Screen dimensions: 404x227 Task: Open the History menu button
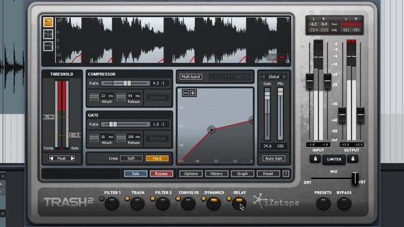(217, 174)
